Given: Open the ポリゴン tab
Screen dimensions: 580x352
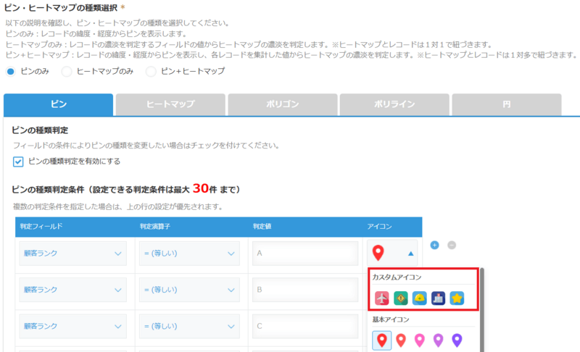Looking at the screenshot, I should [282, 104].
